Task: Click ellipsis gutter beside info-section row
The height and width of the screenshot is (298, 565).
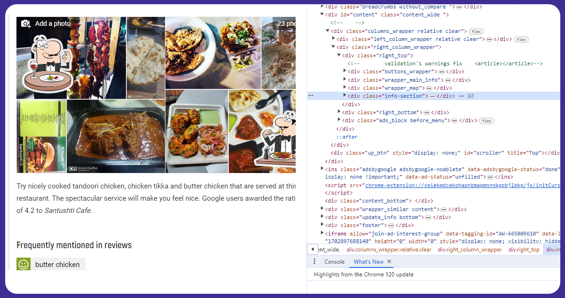Action: (310, 96)
